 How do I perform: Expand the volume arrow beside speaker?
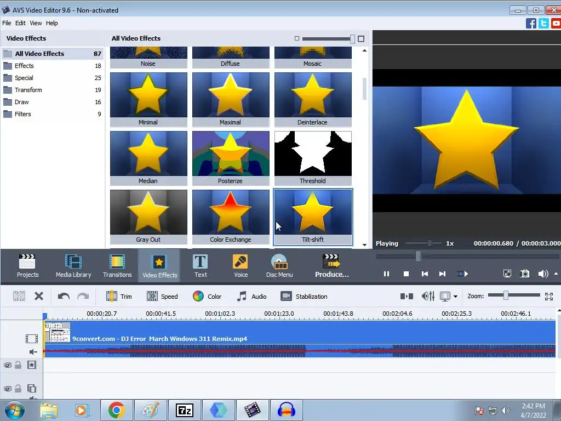pos(556,274)
